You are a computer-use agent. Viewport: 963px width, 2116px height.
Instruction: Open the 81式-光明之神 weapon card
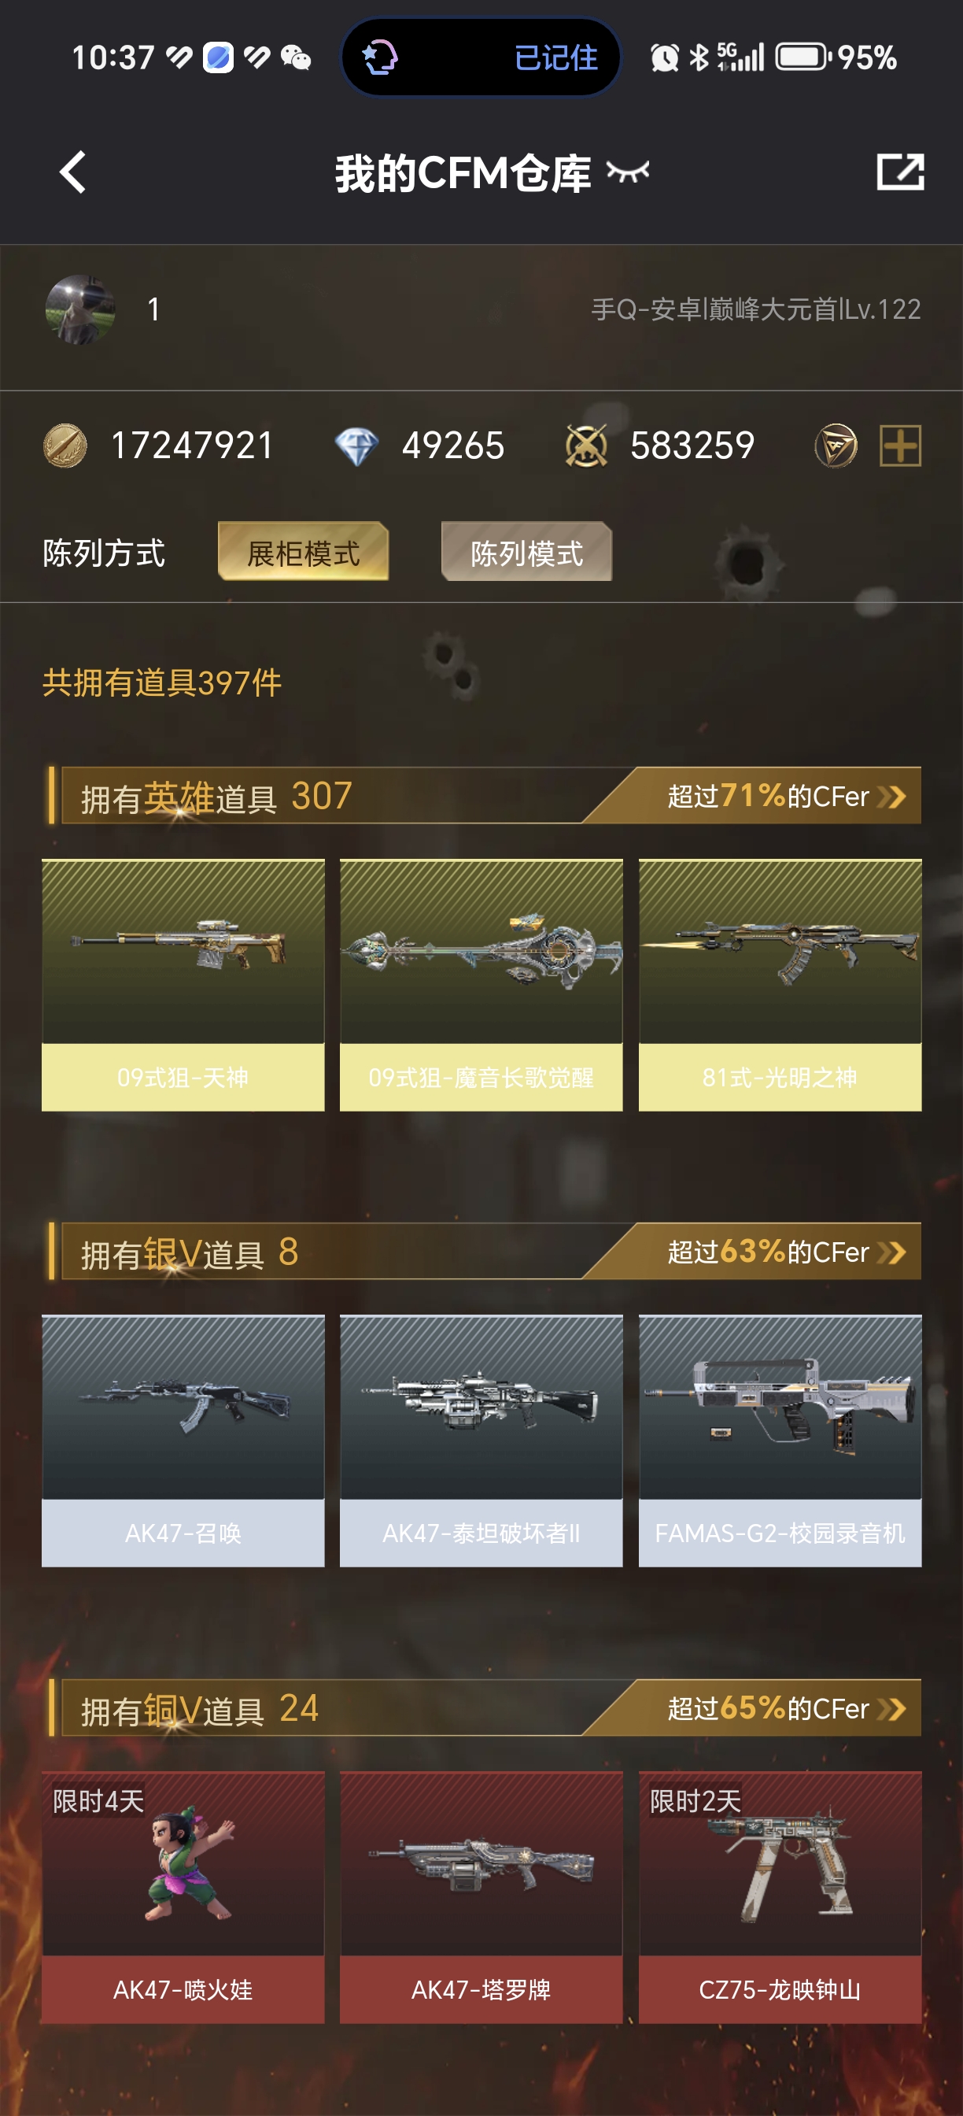click(780, 985)
